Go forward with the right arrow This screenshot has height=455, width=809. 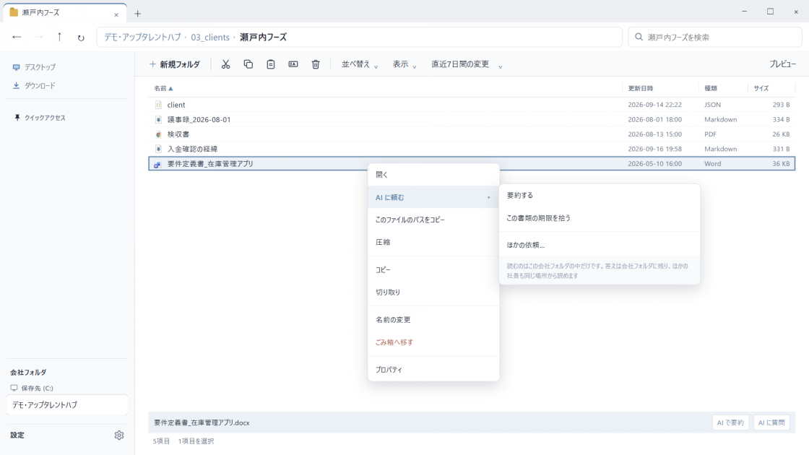click(x=38, y=37)
